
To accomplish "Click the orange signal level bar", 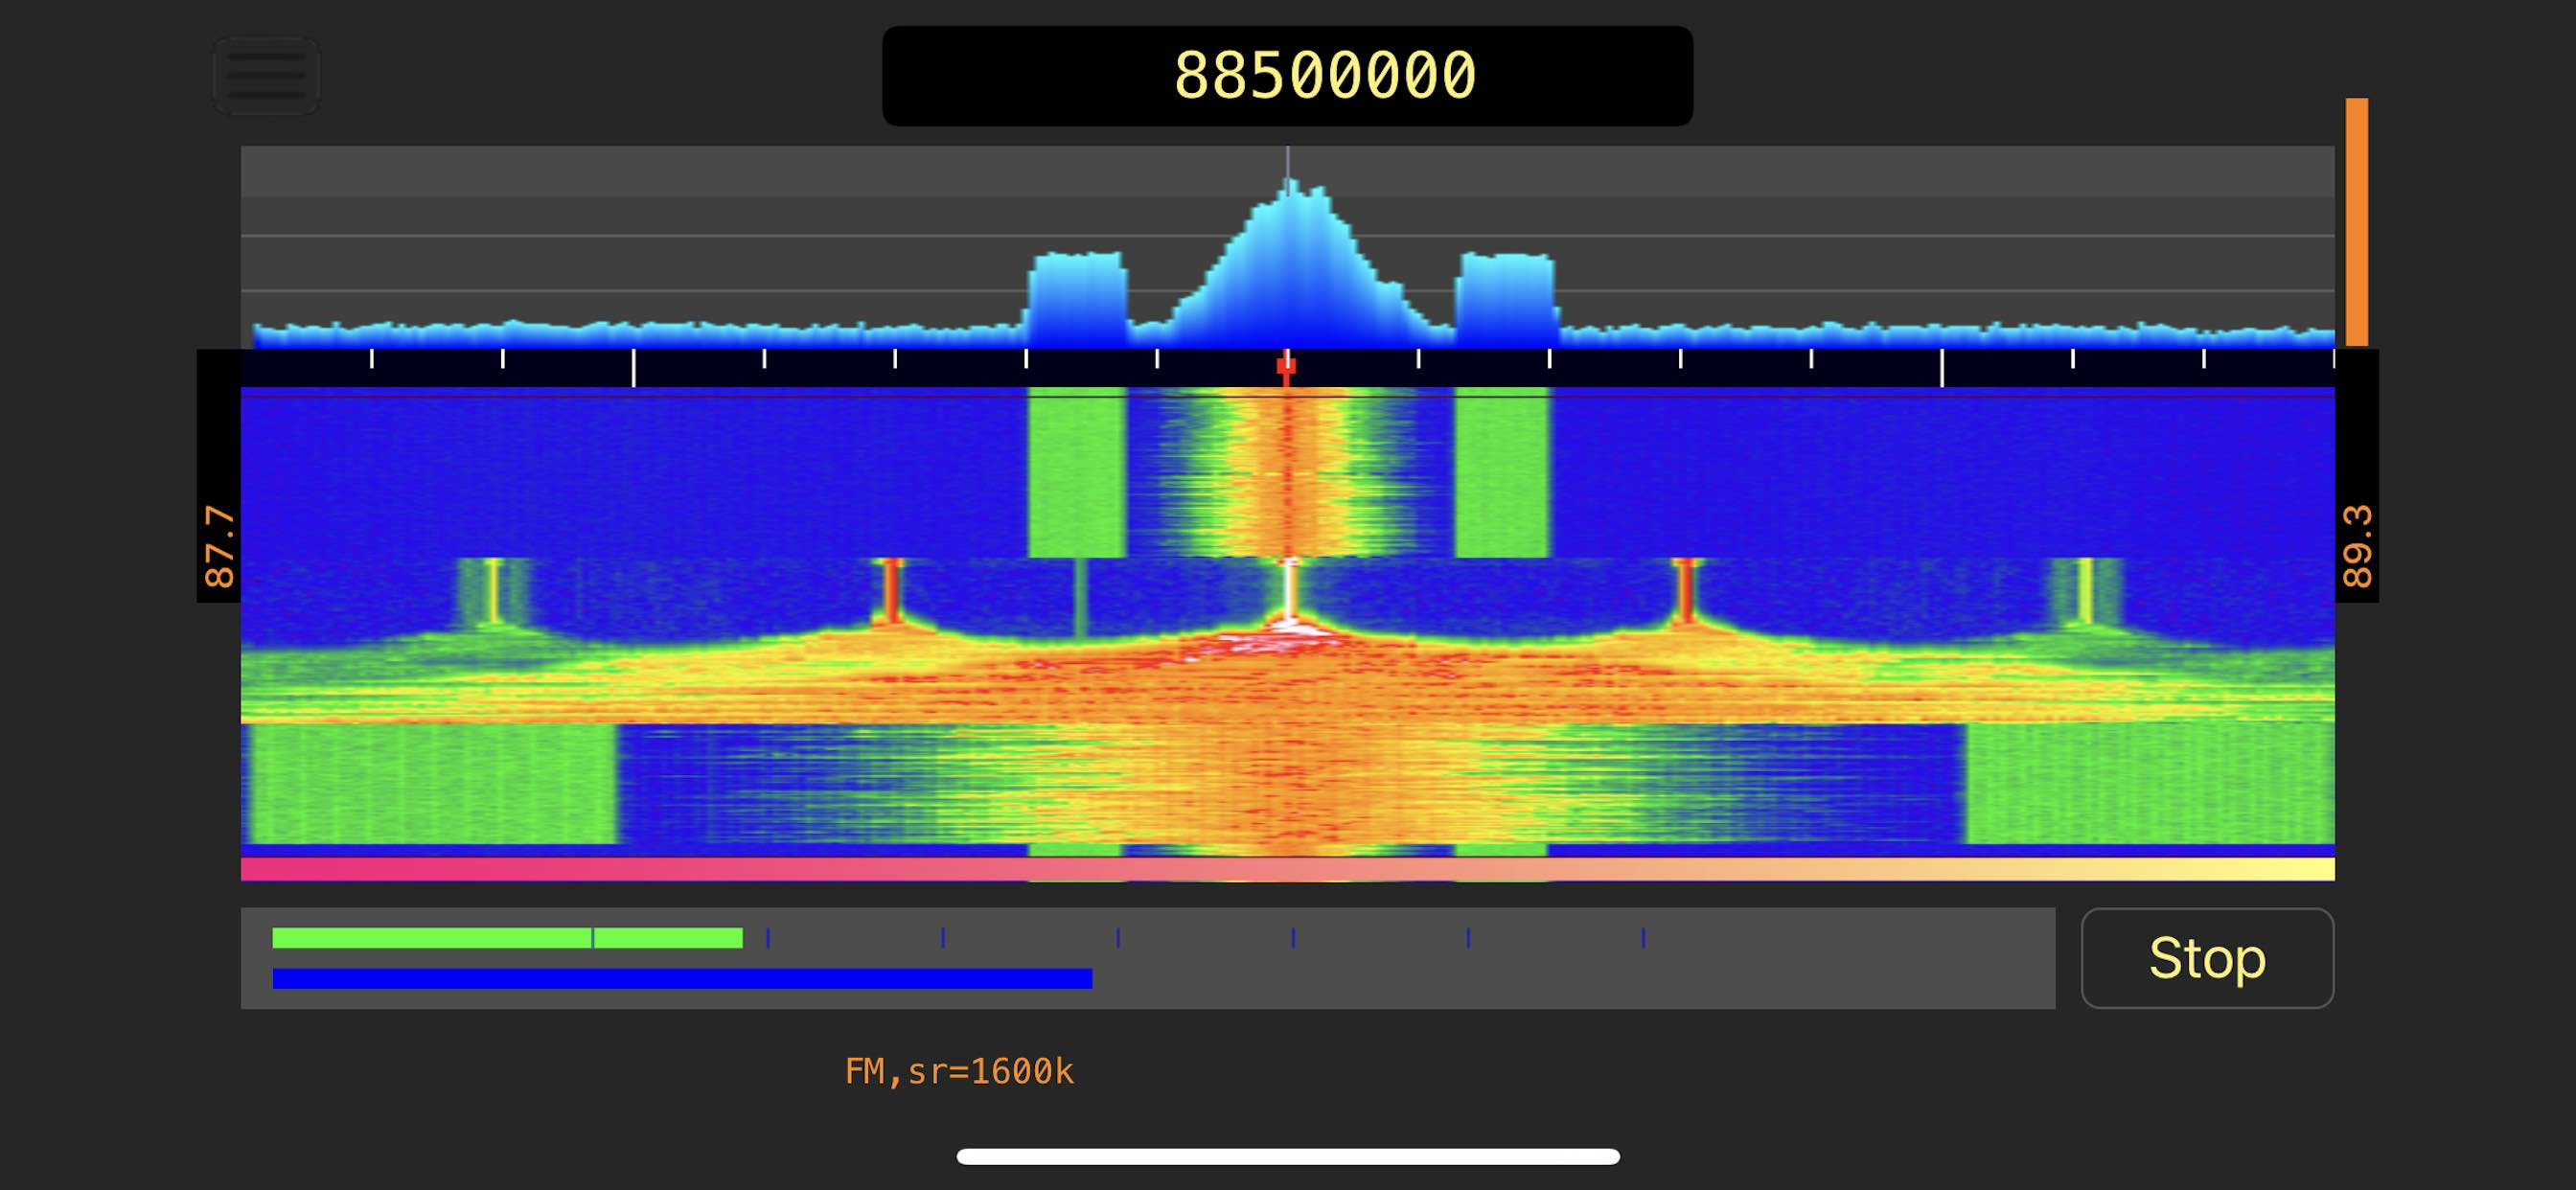I will click(2357, 222).
